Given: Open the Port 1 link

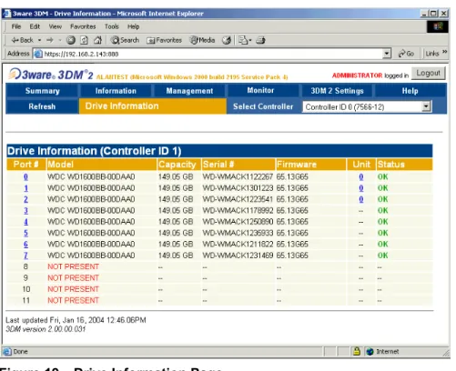Looking at the screenshot, I should [25, 188].
